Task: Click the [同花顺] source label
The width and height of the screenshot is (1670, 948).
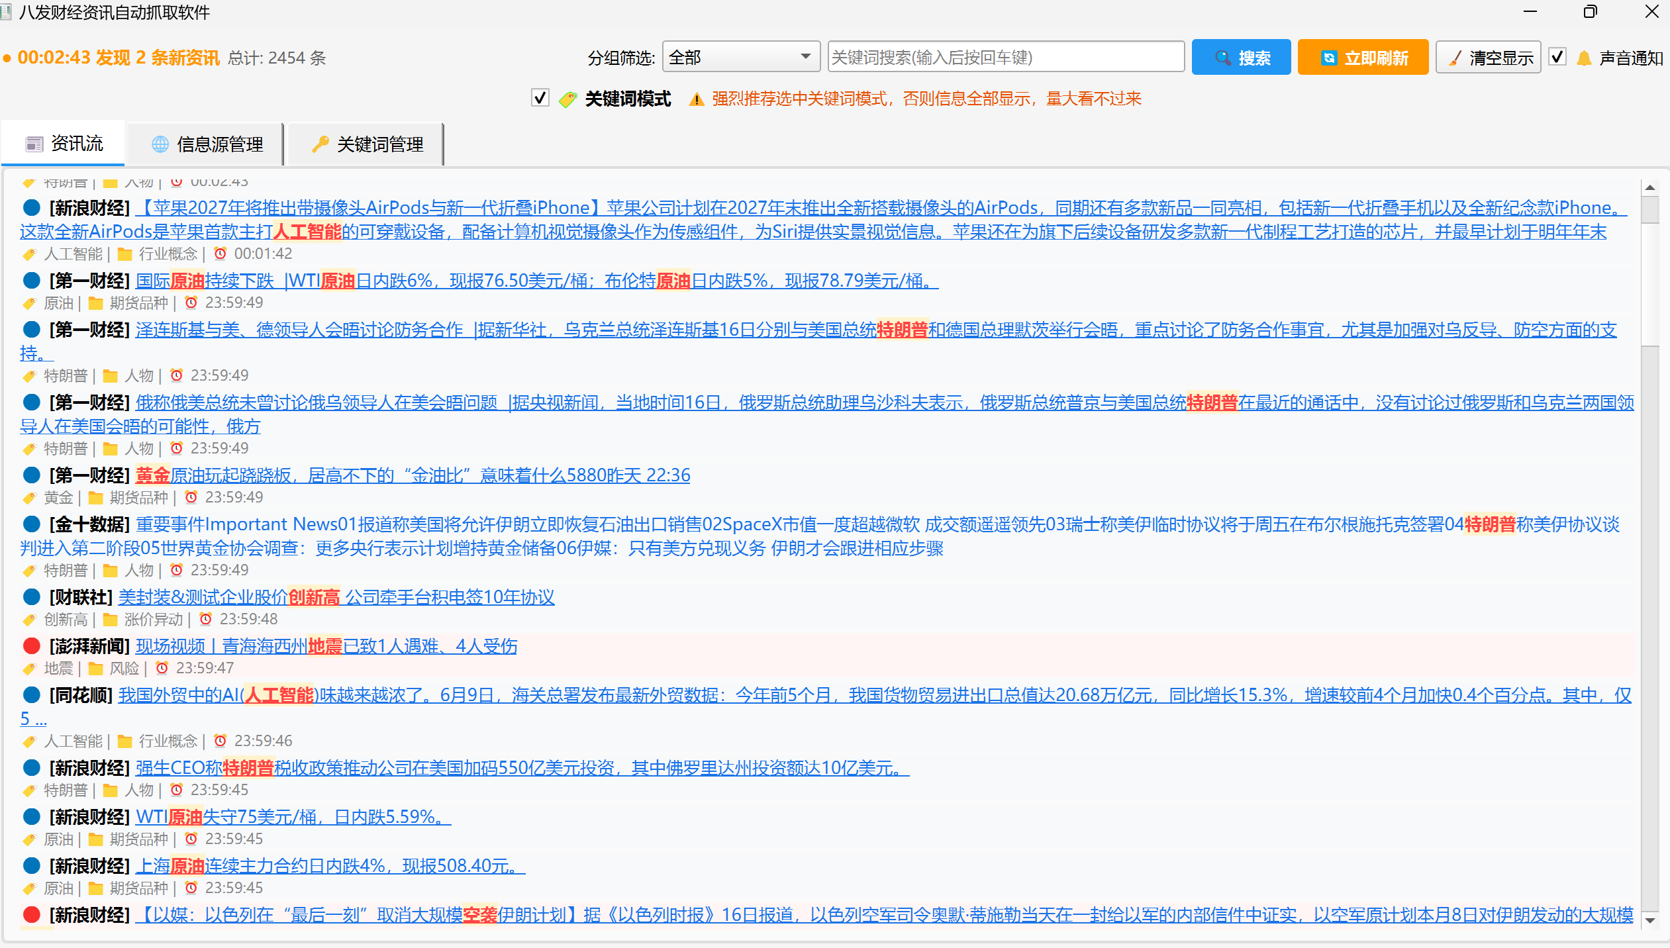Action: coord(81,695)
